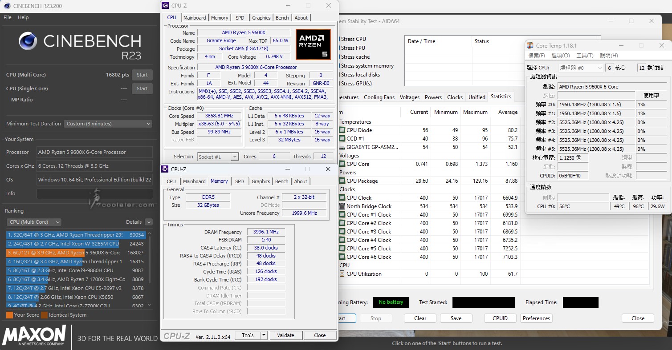This screenshot has width=672, height=350.
Task: Open the Cinebench Help menu
Action: click(23, 17)
